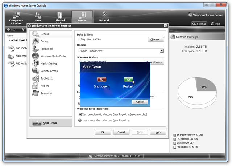Click the PC Backups (25 GB) legend swatch
The height and width of the screenshot is (166, 232).
pos(175,139)
